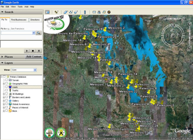Select the Add Polygon tool
Screen dimensions: 193x140
pyautogui.click(x=66, y=12)
